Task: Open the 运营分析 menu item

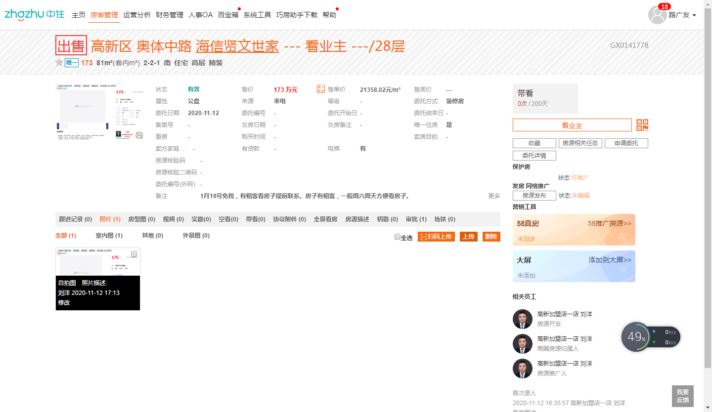Action: coord(137,14)
